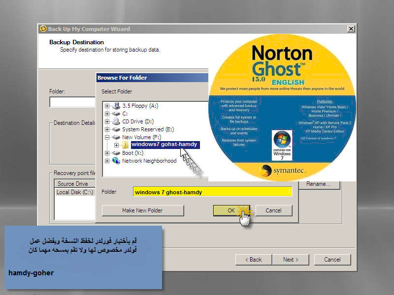Collapse the New Volume (F:) node
Viewport: 394px width, 295px height.
(x=107, y=137)
